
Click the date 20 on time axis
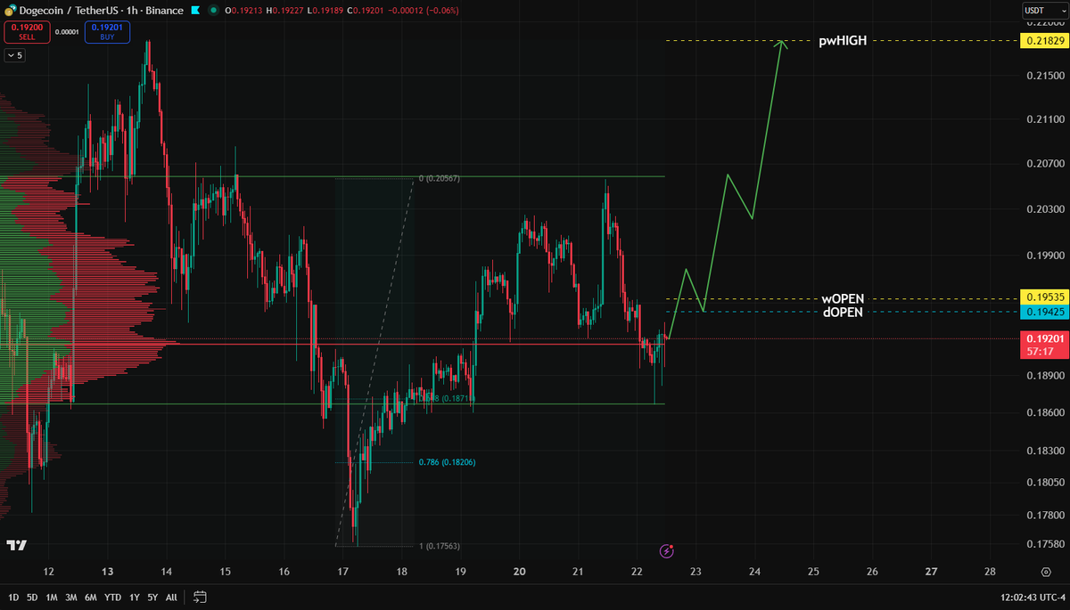520,572
